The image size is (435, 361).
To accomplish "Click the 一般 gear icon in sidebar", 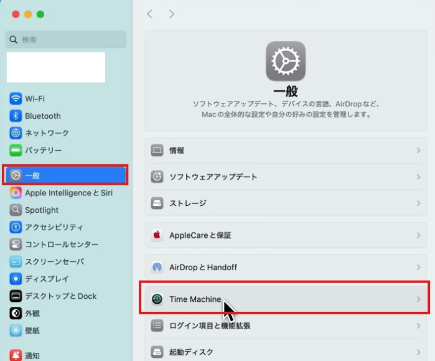I will [16, 176].
